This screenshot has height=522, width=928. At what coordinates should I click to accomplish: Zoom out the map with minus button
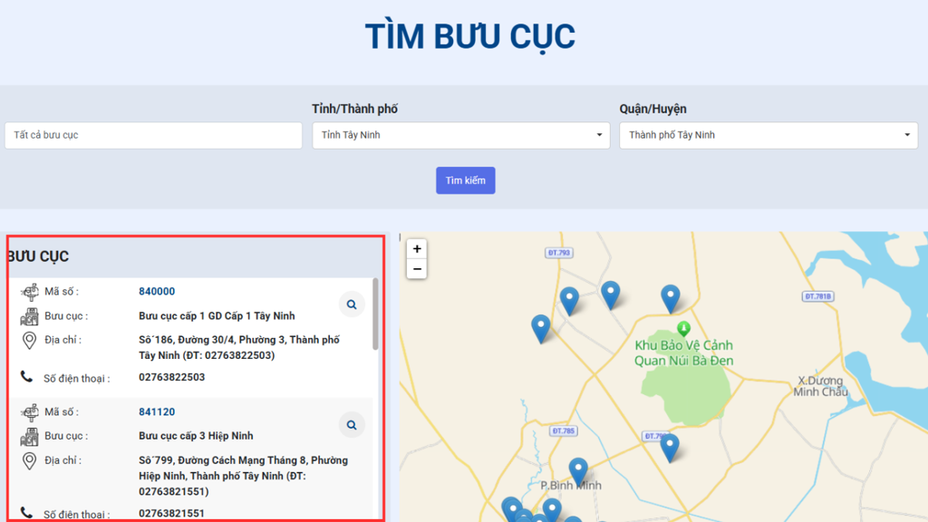pos(417,269)
